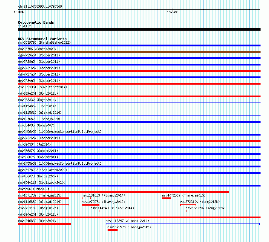Select esv5506 (Ahn2009) label

pos(34,189)
